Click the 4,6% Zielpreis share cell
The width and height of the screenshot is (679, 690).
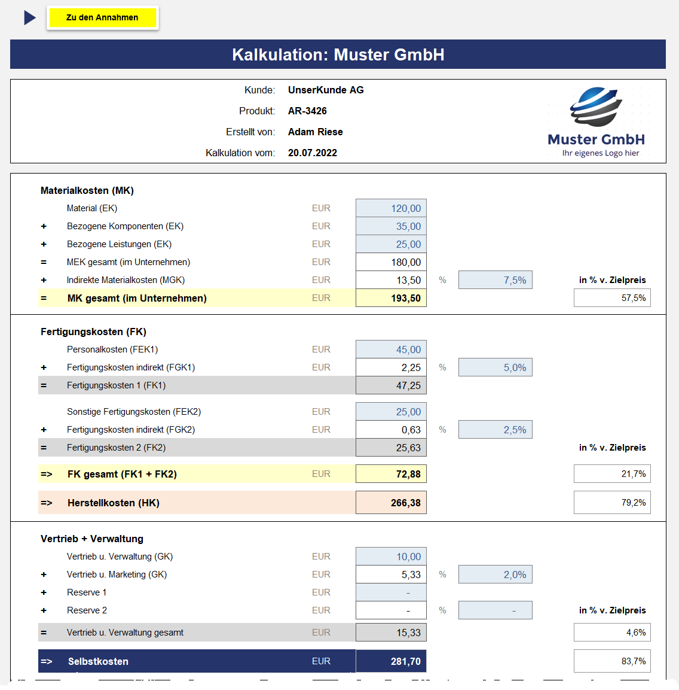click(612, 633)
